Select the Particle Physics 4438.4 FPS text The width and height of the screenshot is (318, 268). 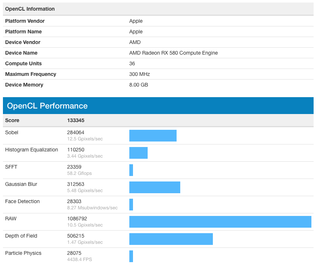[79, 260]
